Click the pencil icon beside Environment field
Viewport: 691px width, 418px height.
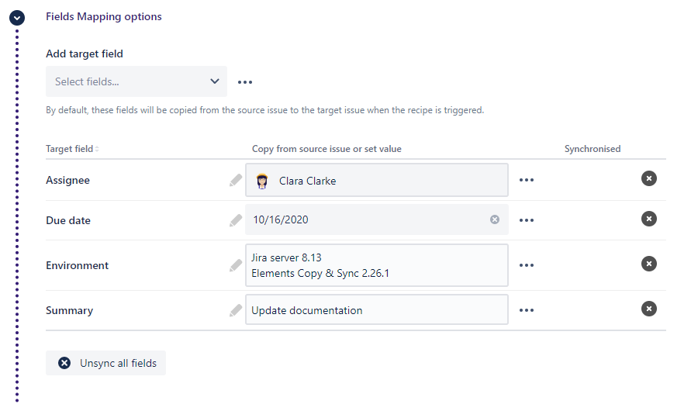[236, 265]
